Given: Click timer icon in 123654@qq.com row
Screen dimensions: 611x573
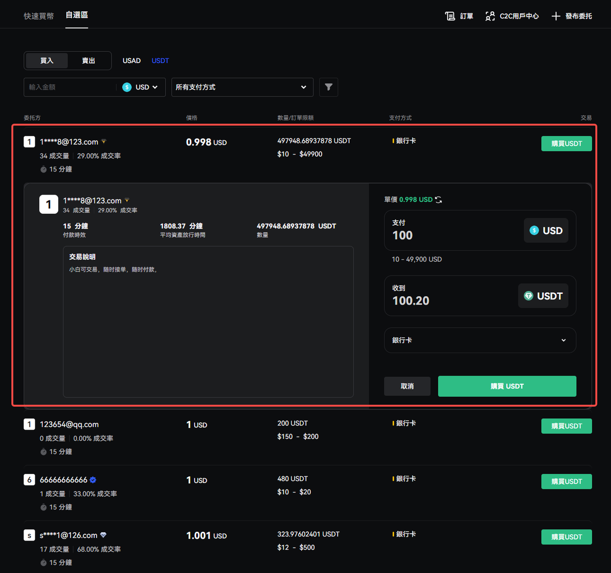Looking at the screenshot, I should [43, 452].
